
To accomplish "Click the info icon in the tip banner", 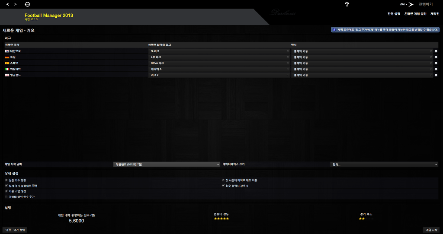I will click(334, 30).
